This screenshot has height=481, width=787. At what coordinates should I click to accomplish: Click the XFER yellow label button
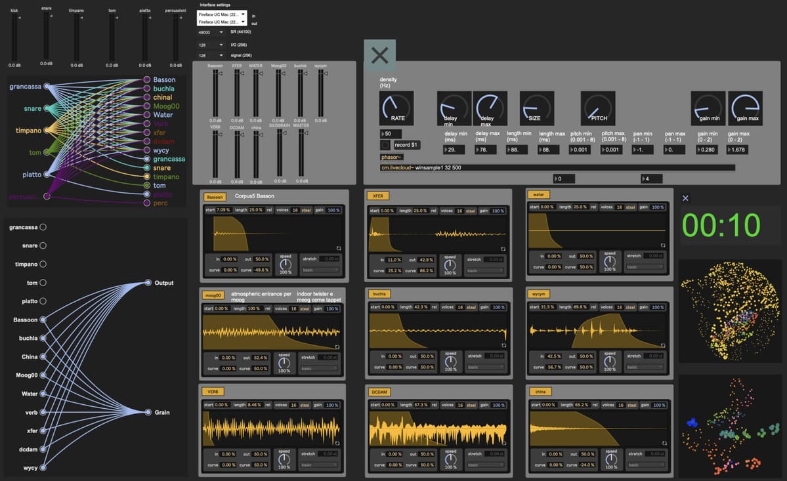pyautogui.click(x=378, y=196)
